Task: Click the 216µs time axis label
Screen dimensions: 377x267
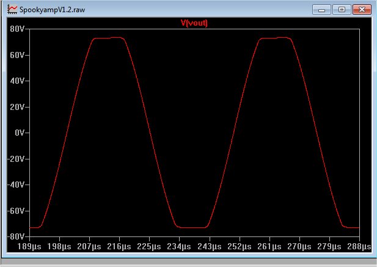Action: tap(119, 247)
